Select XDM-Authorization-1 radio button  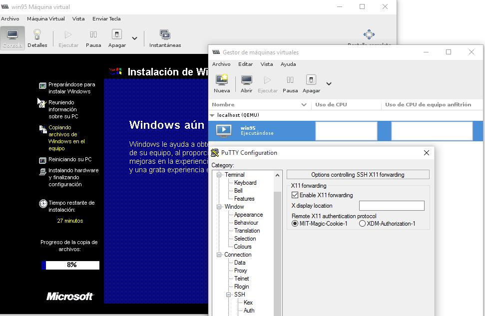[x=362, y=224]
